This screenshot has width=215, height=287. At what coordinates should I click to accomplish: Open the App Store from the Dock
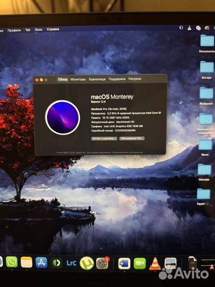(x=41, y=263)
